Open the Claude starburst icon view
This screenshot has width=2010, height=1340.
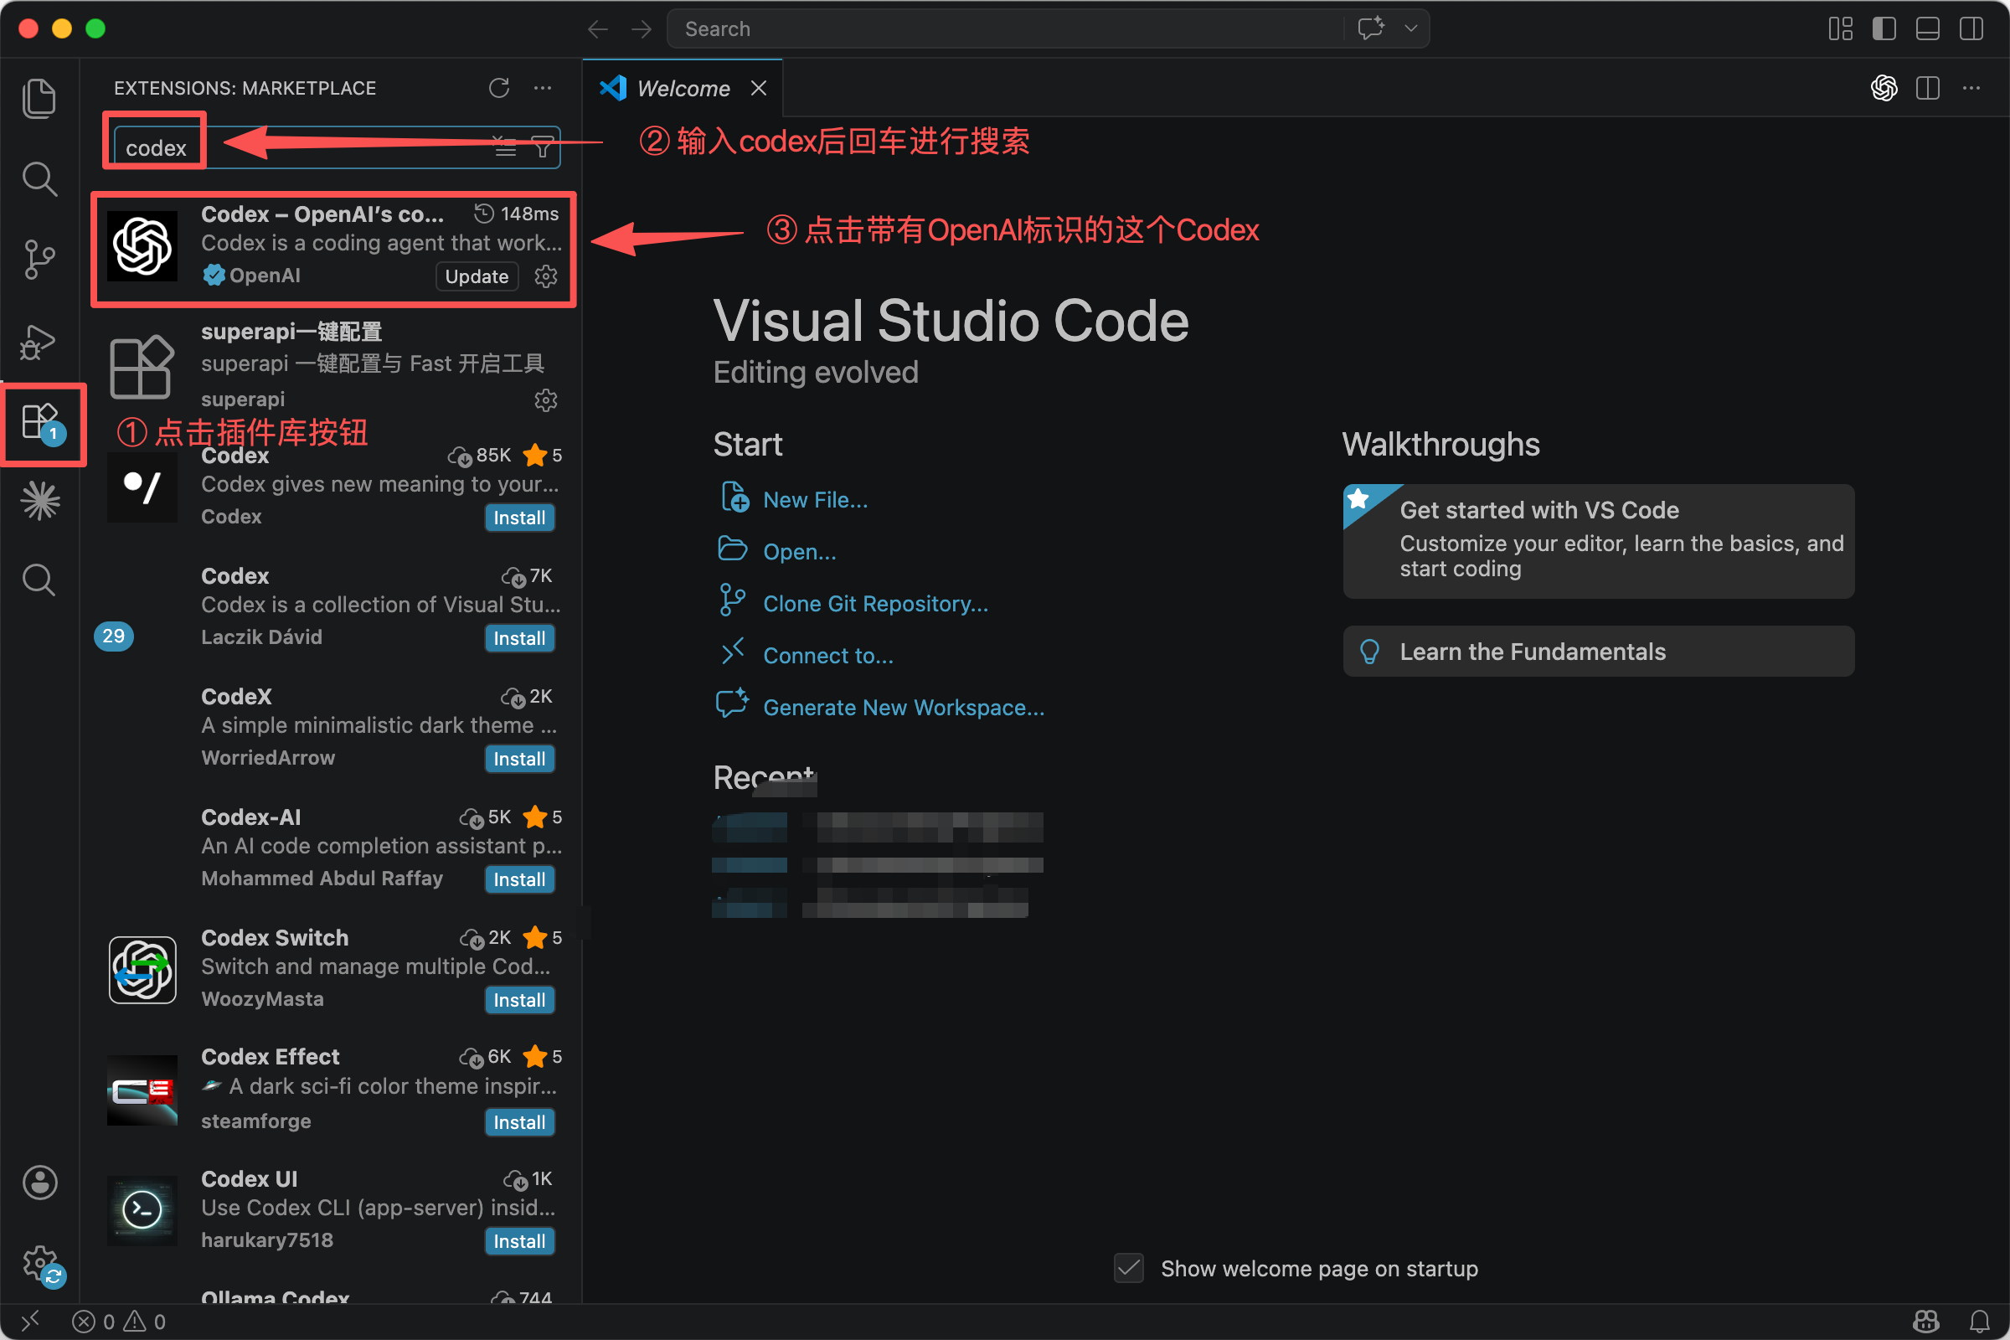(x=39, y=501)
